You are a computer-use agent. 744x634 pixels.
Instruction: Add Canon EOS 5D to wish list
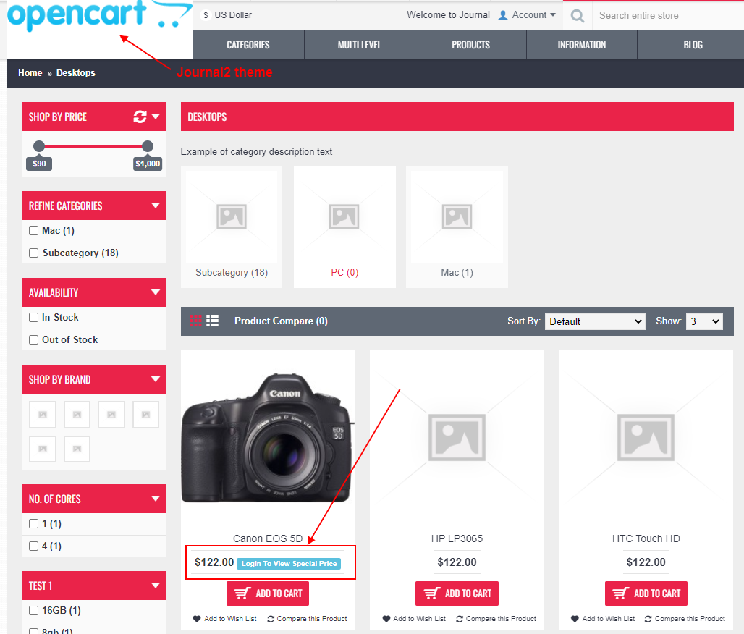(x=224, y=619)
